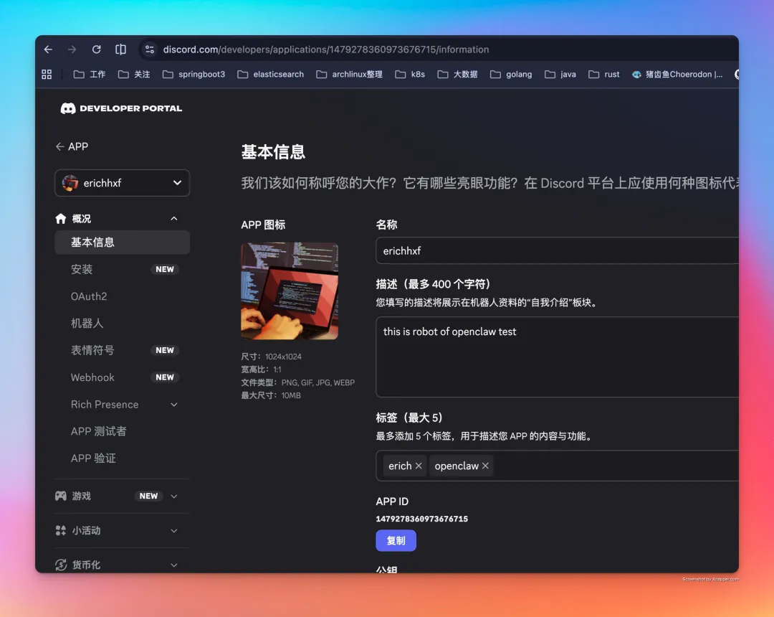Open the 大数据 bookmark folder

[x=457, y=74]
